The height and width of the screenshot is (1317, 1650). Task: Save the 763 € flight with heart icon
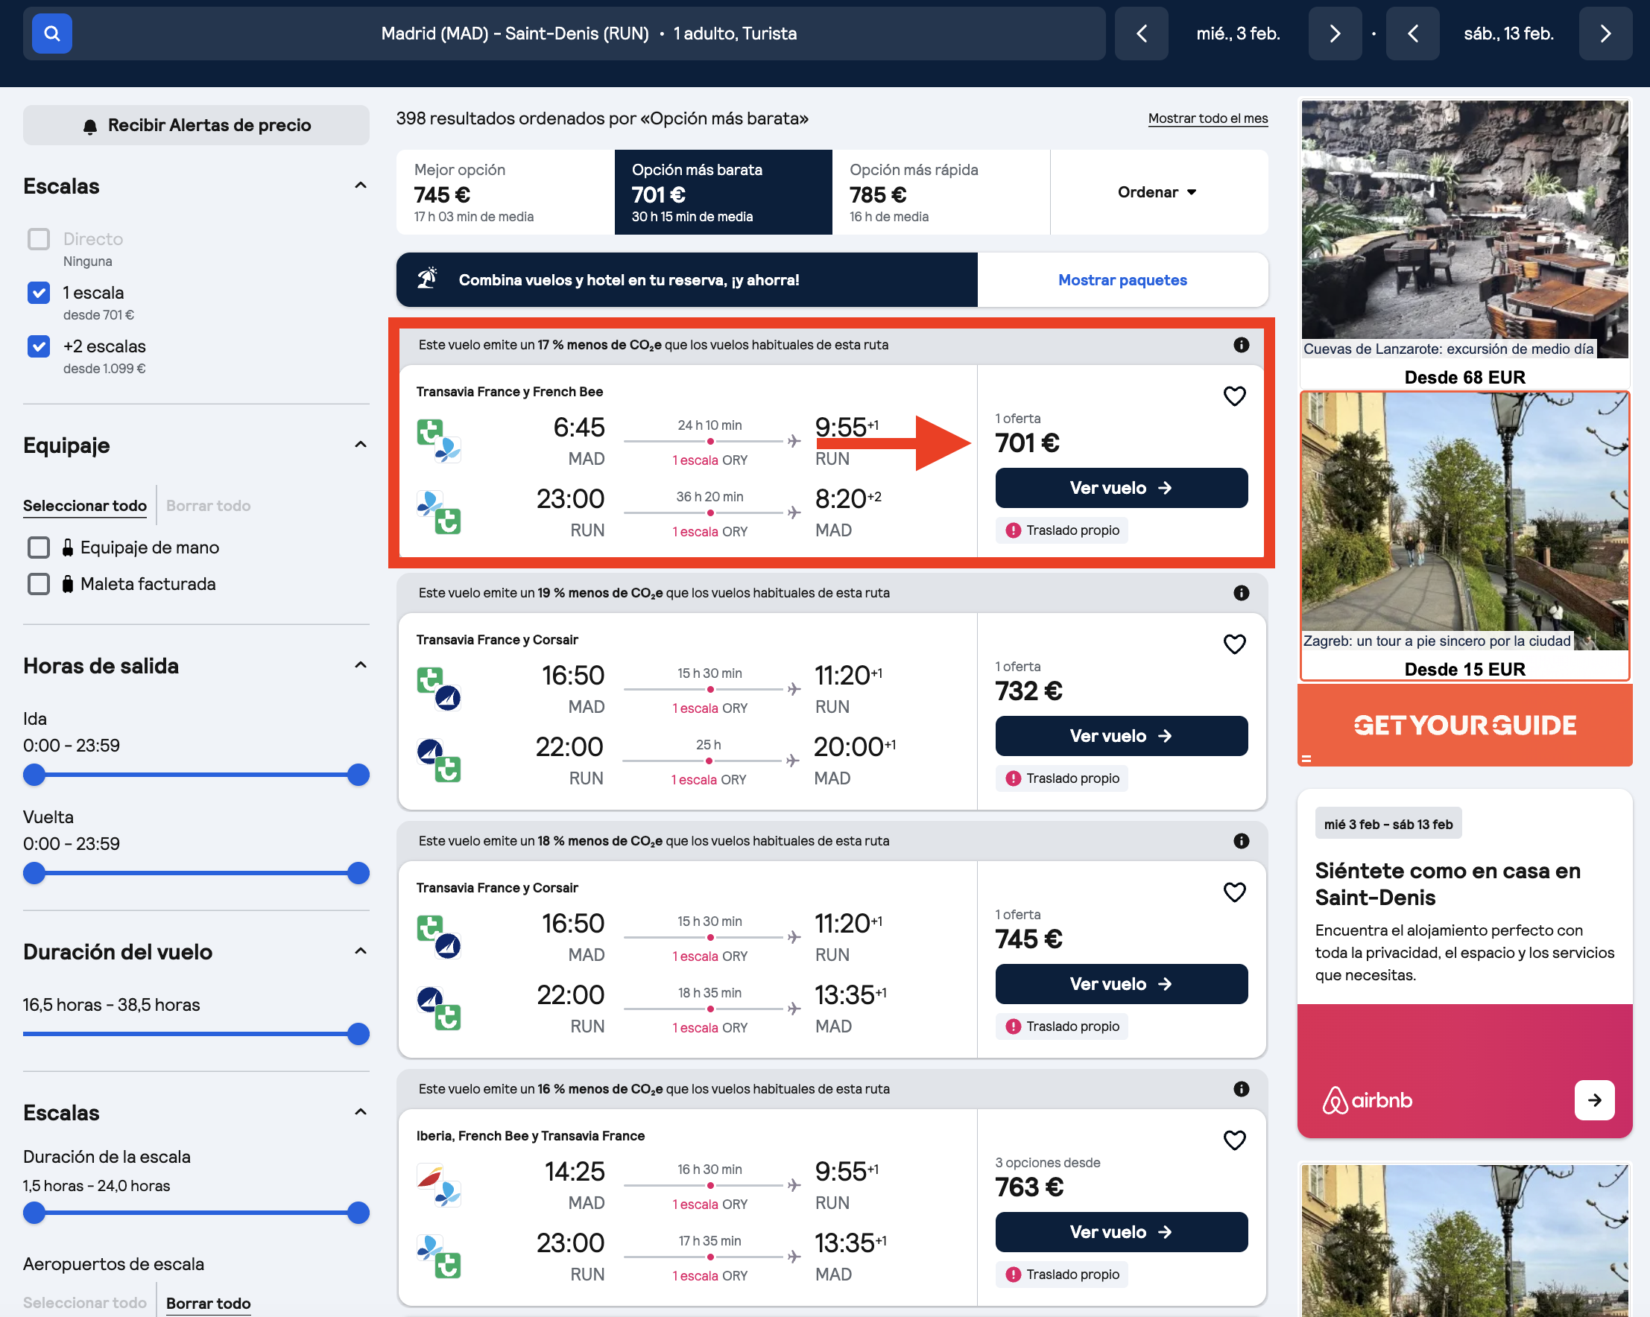coord(1234,1140)
